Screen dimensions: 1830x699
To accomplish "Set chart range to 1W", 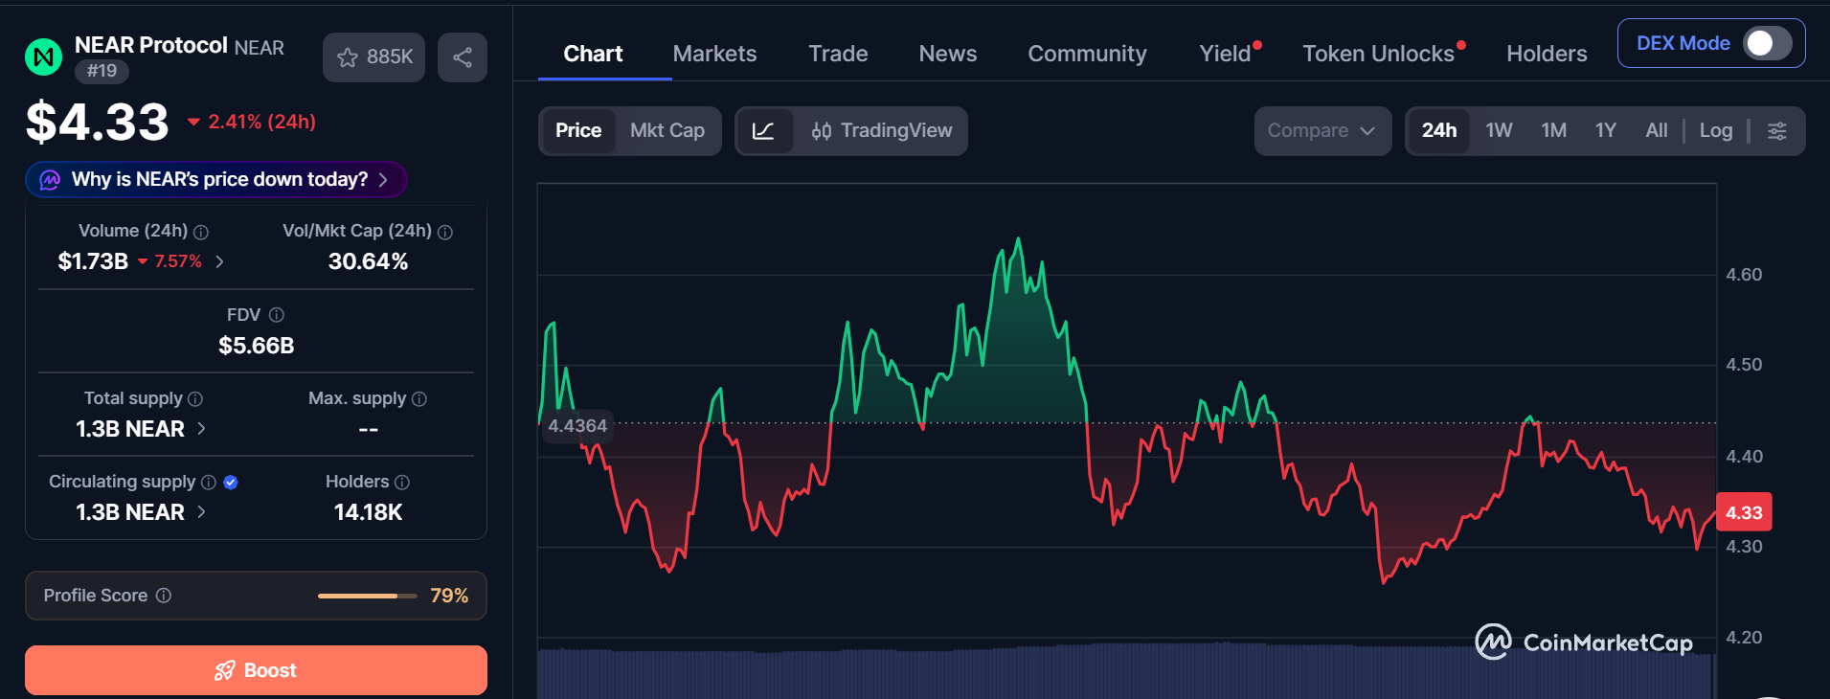I will pyautogui.click(x=1500, y=131).
